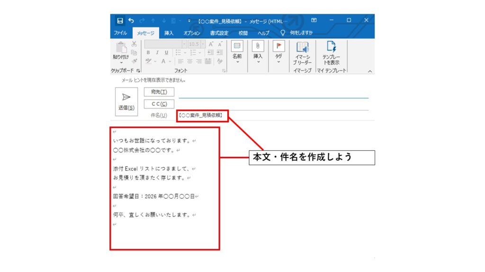Click the Save icon in title bar
The image size is (485, 272).
tap(120, 21)
